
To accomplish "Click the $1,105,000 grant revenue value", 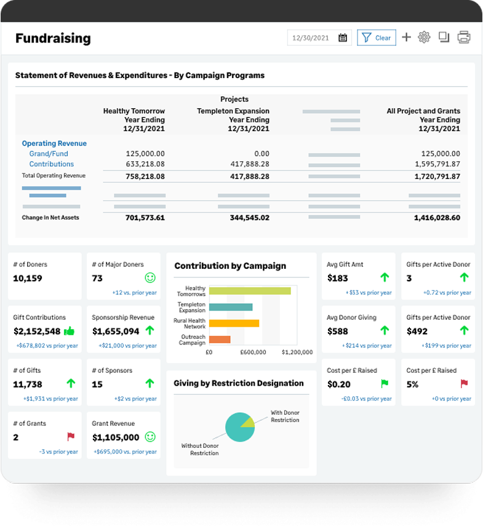I will tap(116, 437).
